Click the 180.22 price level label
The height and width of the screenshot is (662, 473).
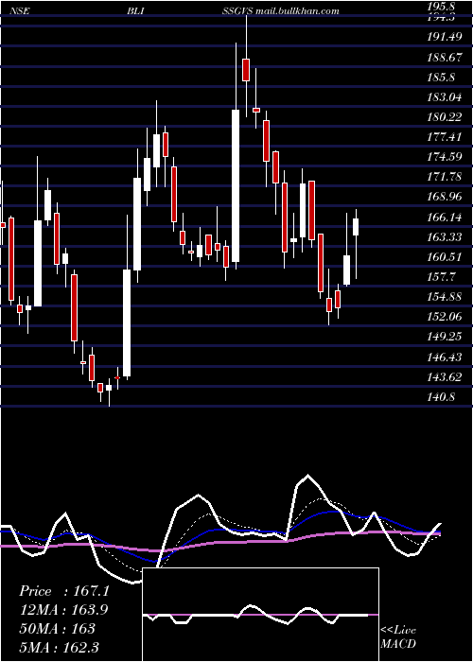[445, 117]
